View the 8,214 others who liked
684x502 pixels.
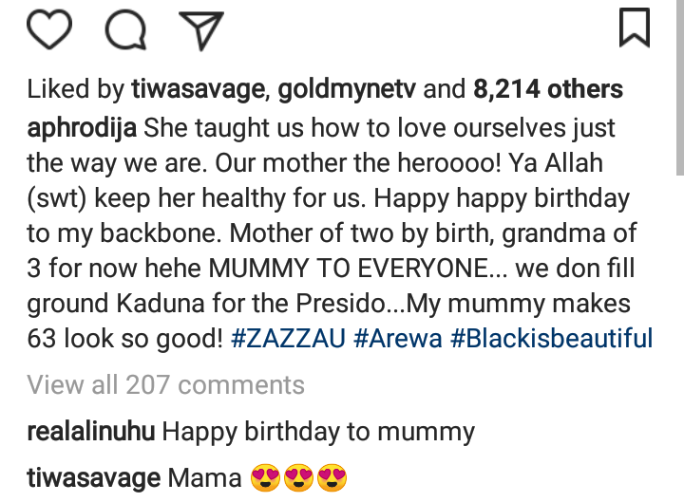[549, 90]
